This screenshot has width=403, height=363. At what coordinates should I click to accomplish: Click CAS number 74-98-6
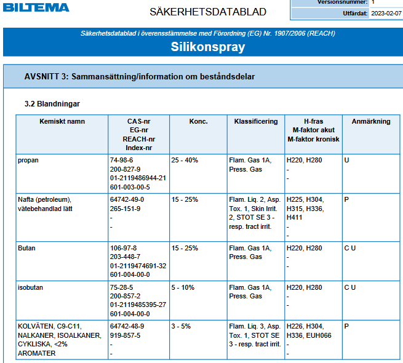coord(122,160)
